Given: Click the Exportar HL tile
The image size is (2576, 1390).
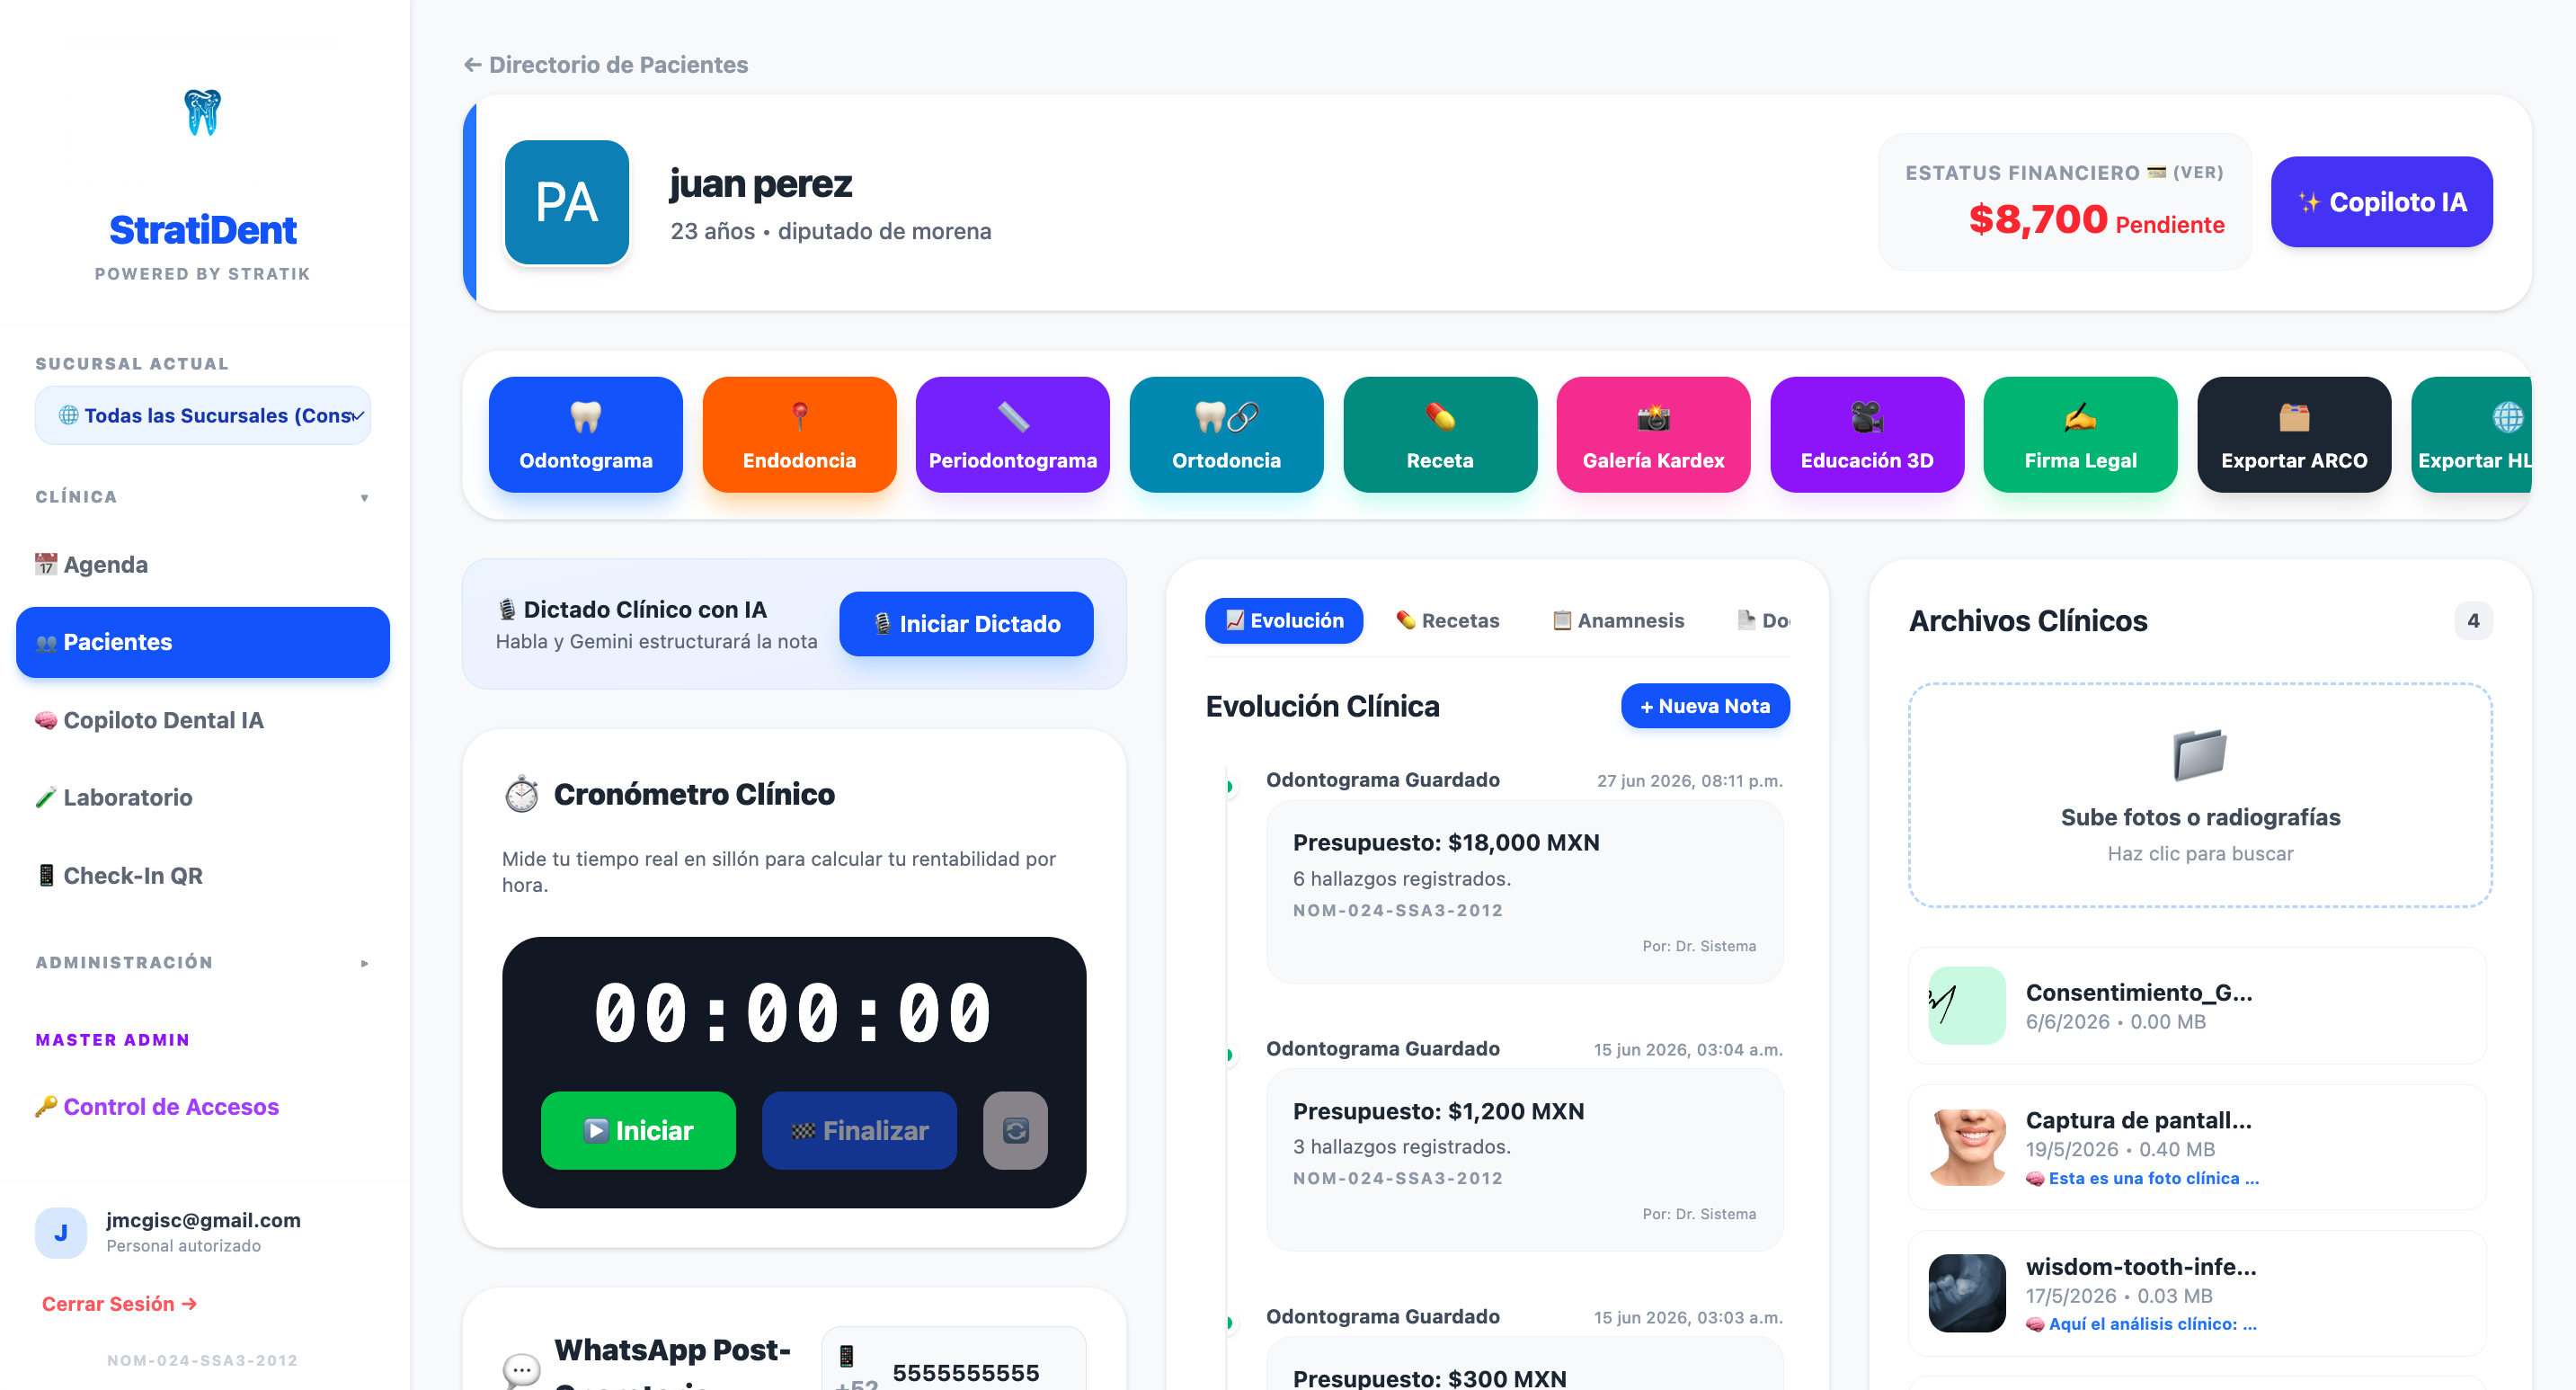Looking at the screenshot, I should click(2471, 434).
